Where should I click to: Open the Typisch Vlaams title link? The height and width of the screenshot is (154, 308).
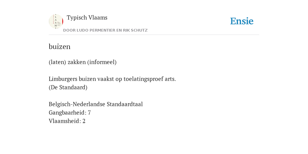[x=87, y=17]
